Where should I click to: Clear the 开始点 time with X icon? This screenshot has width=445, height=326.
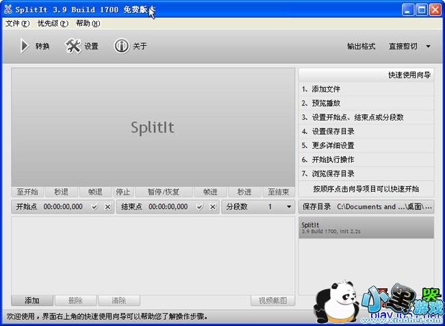point(107,207)
